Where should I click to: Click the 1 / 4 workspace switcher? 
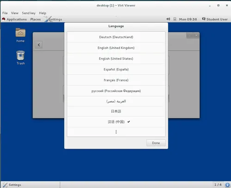[218, 184]
